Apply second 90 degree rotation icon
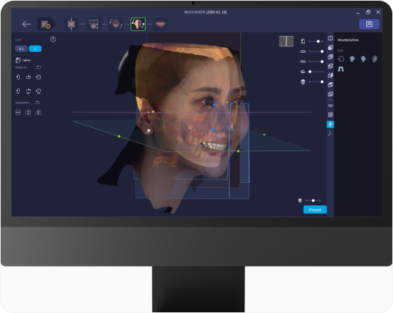393x313 pixels. [x=28, y=91]
